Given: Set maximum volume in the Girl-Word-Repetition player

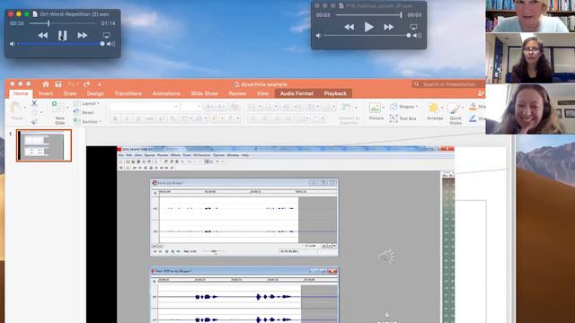Looking at the screenshot, I should (x=111, y=44).
